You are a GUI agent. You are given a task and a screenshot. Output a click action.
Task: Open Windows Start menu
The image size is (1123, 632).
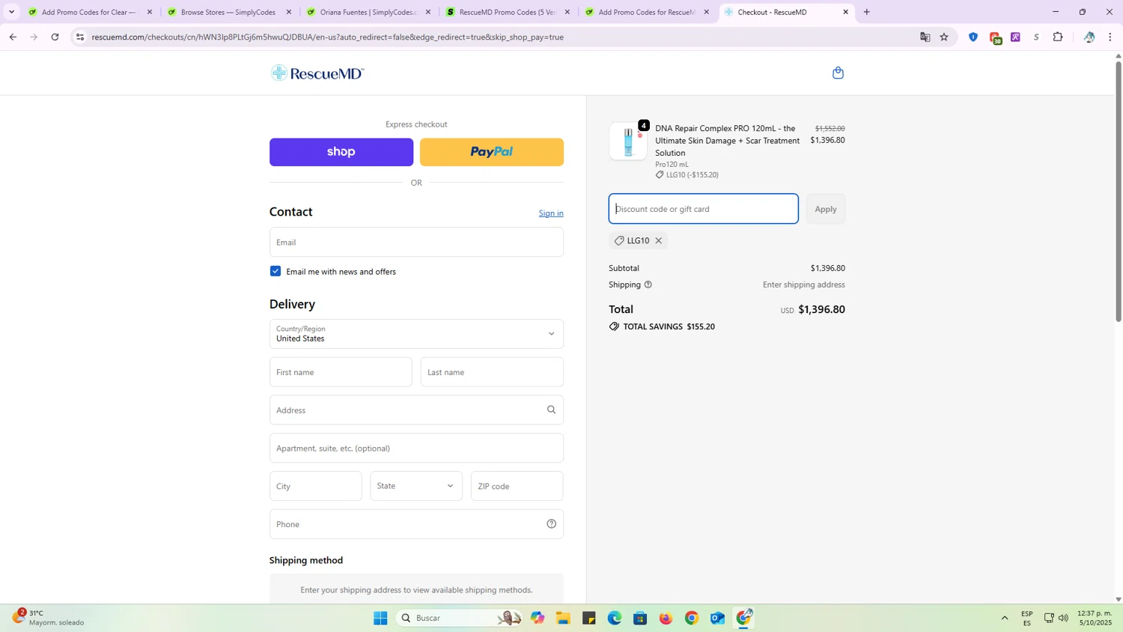(380, 618)
